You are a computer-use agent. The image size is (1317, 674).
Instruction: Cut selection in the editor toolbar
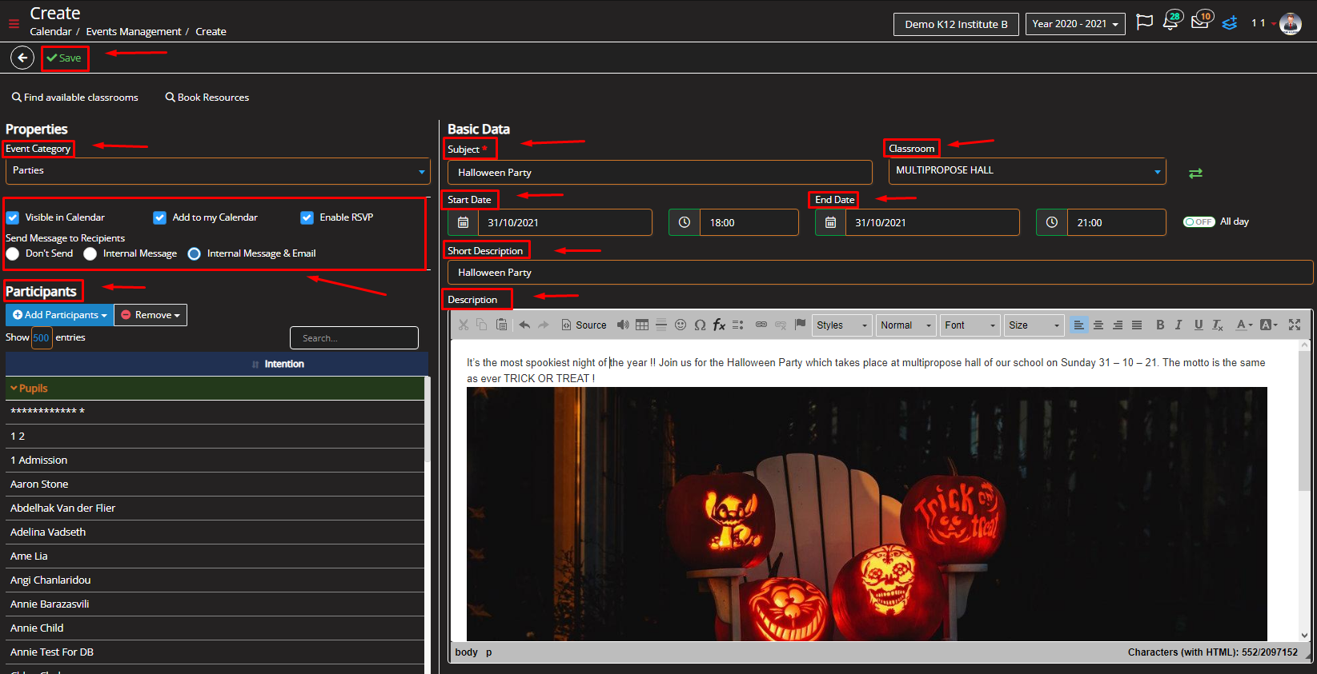coord(464,325)
